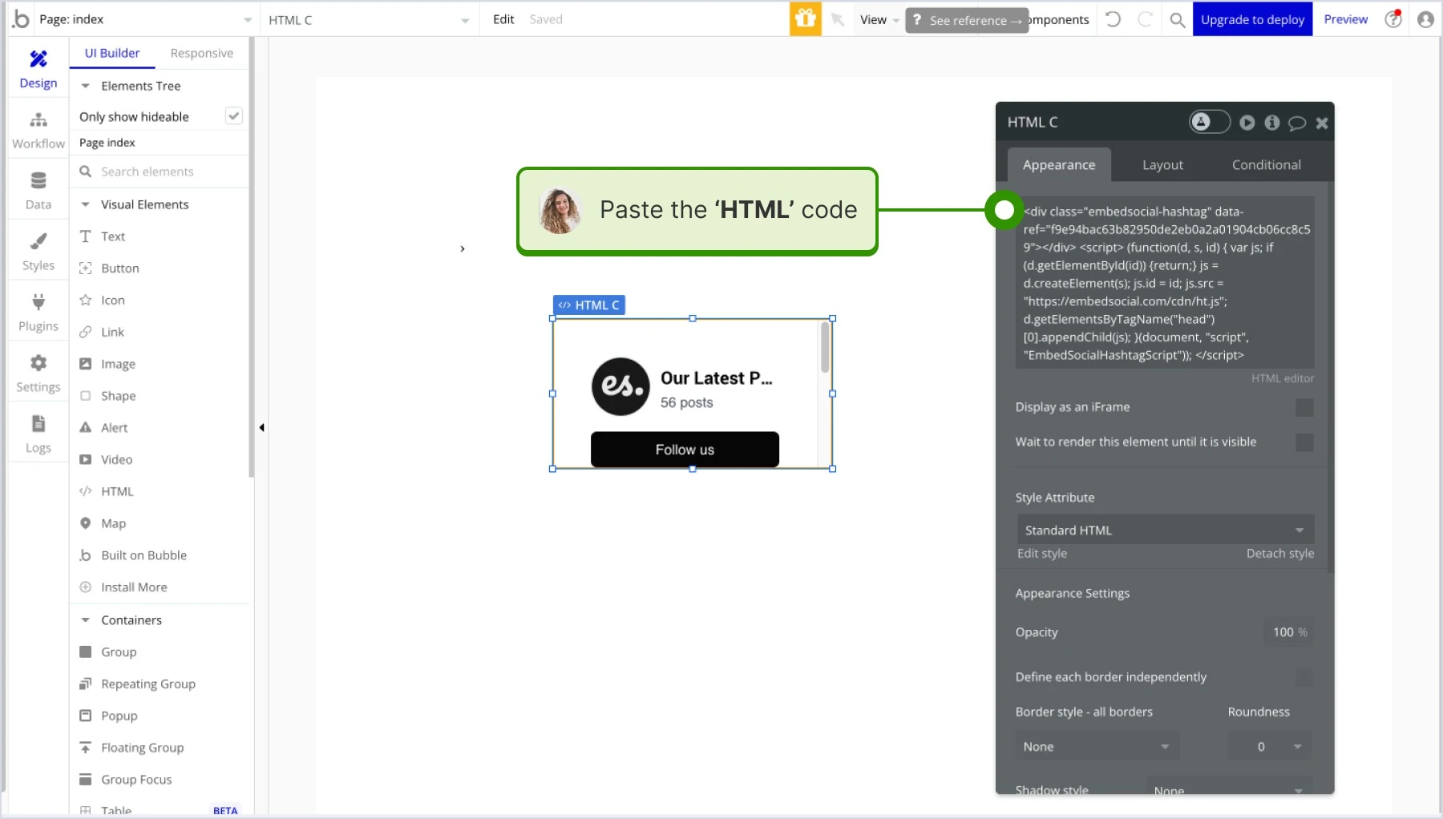Viewport: 1443px width, 819px height.
Task: Open the Standard HTML style dropdown
Action: [1165, 530]
